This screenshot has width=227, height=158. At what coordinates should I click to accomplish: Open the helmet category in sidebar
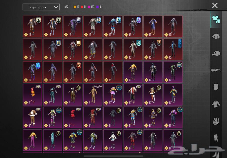click(x=216, y=36)
